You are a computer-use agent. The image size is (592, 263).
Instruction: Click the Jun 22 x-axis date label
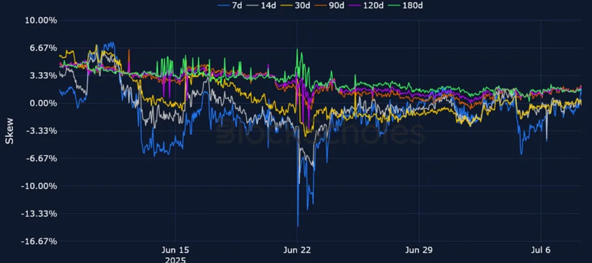pyautogui.click(x=297, y=250)
